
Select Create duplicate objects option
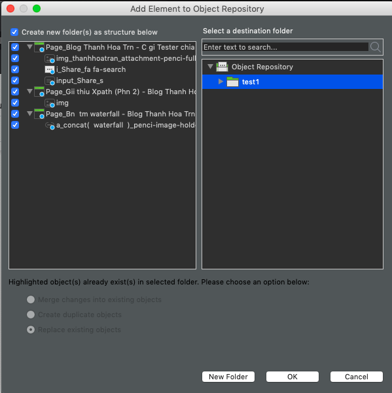tap(31, 315)
